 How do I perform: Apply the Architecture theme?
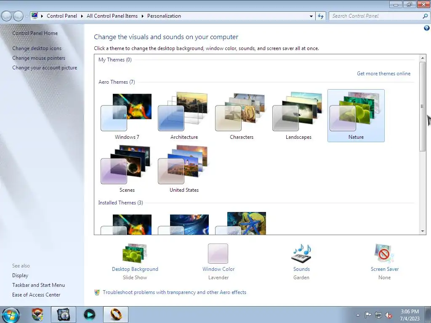pos(184,116)
